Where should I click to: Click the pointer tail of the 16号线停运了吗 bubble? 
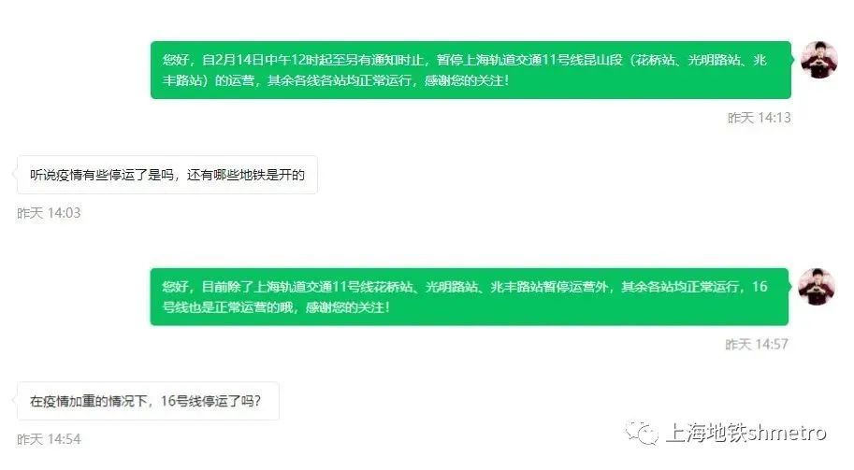coord(15,400)
